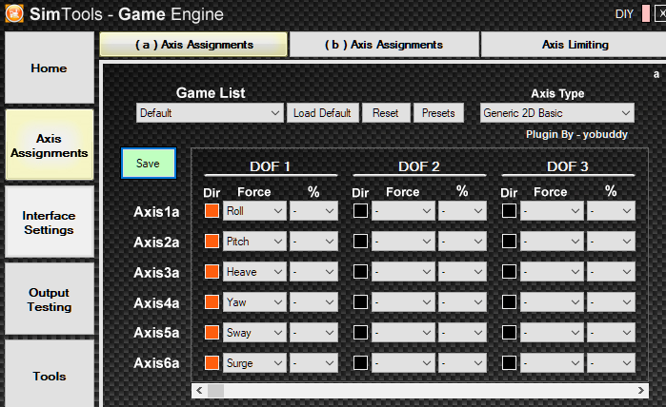Viewport: 666px width, 407px height.
Task: Toggle Axis2a DOF 1 direction box
Action: [x=212, y=242]
